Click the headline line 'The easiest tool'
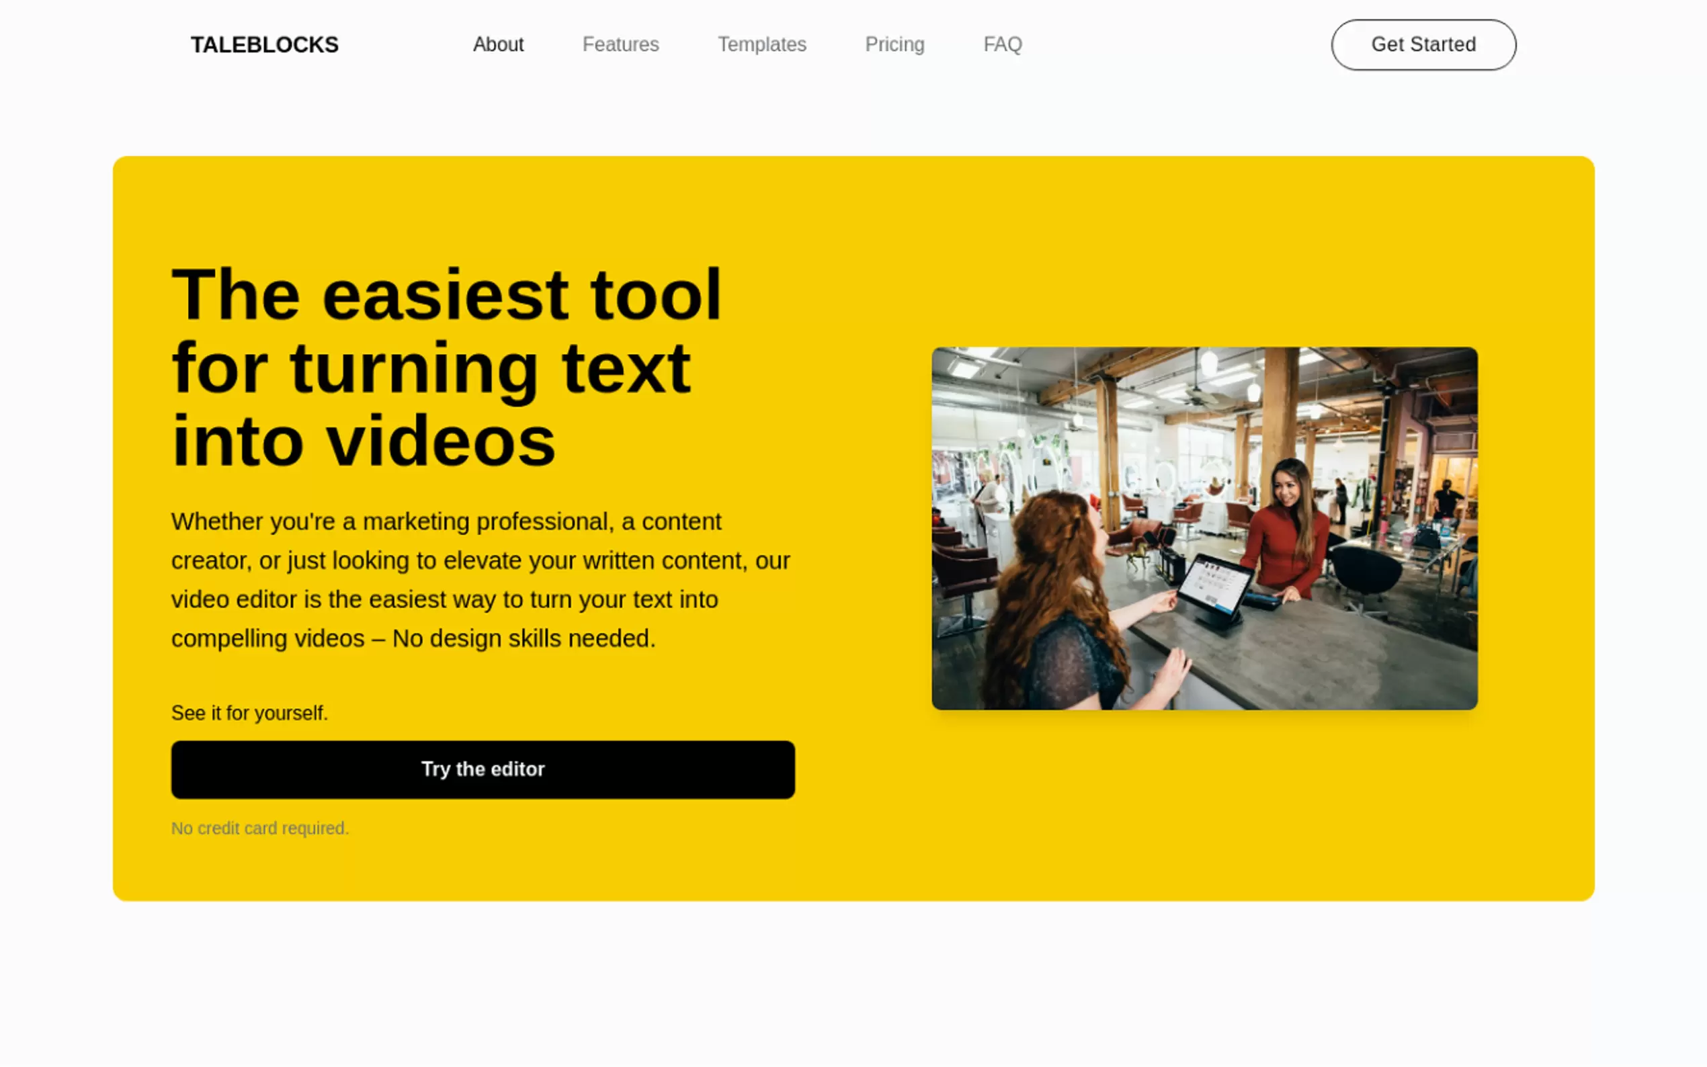Viewport: 1707px width, 1067px height. pos(446,295)
